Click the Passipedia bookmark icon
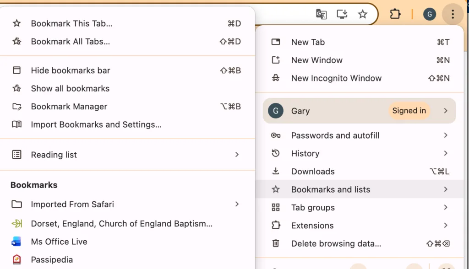Viewport: 469px width, 269px height. click(17, 259)
